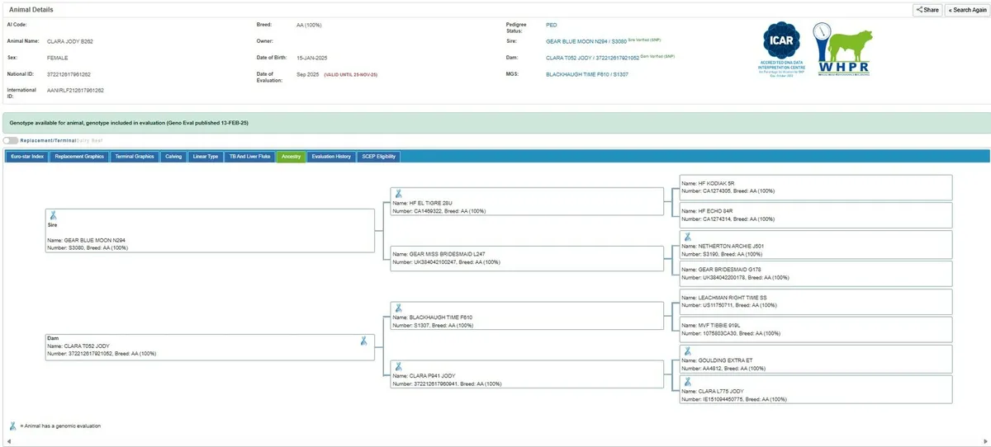
Task: Click the Share button
Action: point(927,10)
